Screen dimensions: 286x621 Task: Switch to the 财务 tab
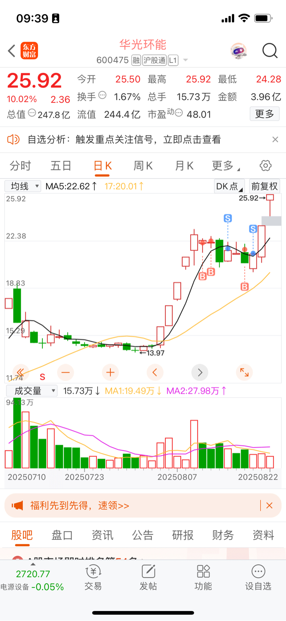[223, 535]
